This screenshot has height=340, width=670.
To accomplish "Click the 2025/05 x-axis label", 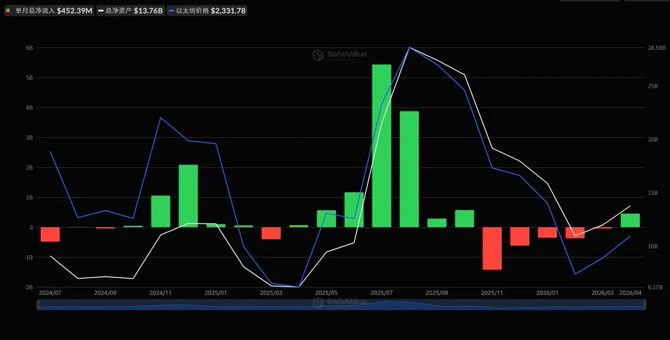I will (327, 293).
